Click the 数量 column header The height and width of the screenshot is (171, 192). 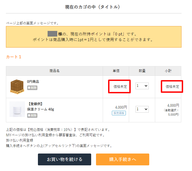pos(142,71)
